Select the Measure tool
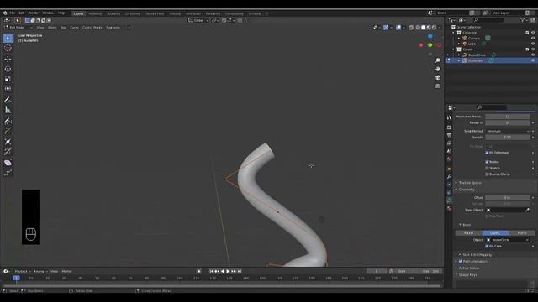Image resolution: width=538 pixels, height=302 pixels. 8,110
